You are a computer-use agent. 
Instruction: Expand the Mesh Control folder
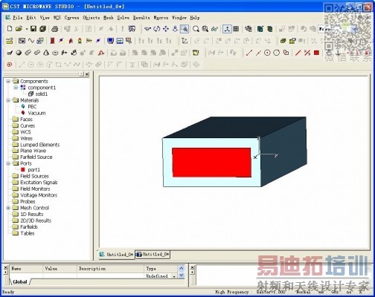click(x=8, y=208)
